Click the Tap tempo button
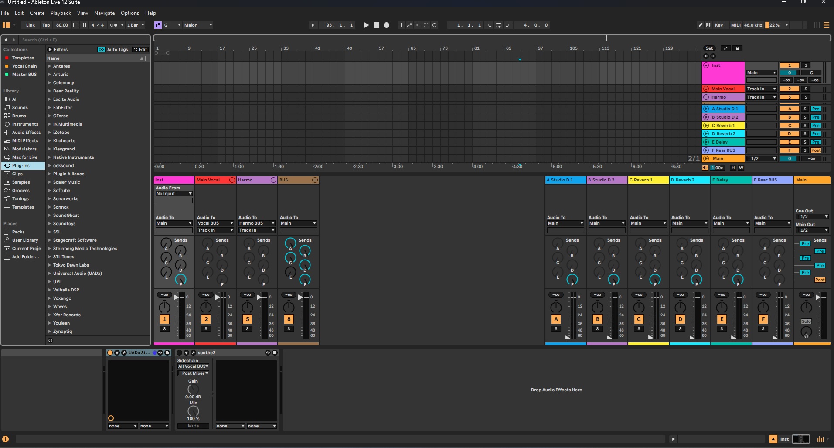The image size is (834, 448). pyautogui.click(x=46, y=25)
